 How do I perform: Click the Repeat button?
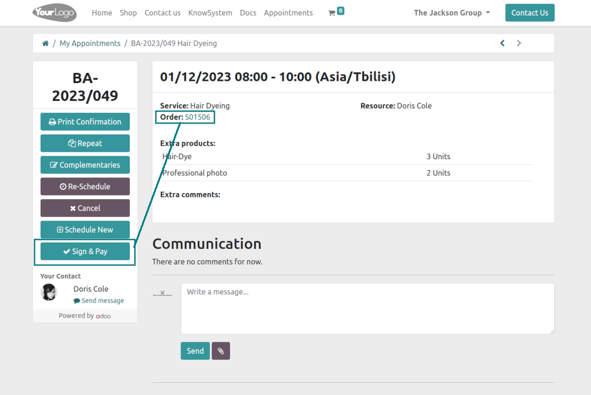coord(85,143)
